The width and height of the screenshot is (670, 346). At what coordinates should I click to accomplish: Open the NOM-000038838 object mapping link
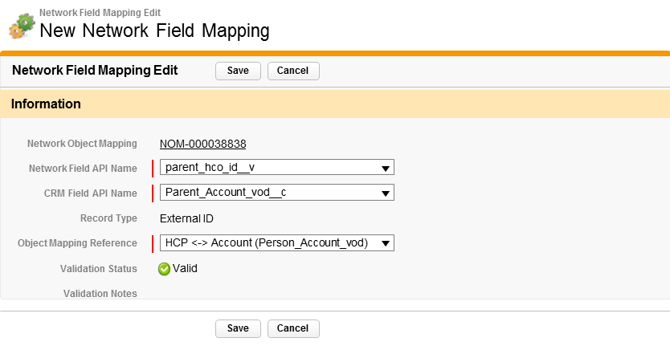202,144
